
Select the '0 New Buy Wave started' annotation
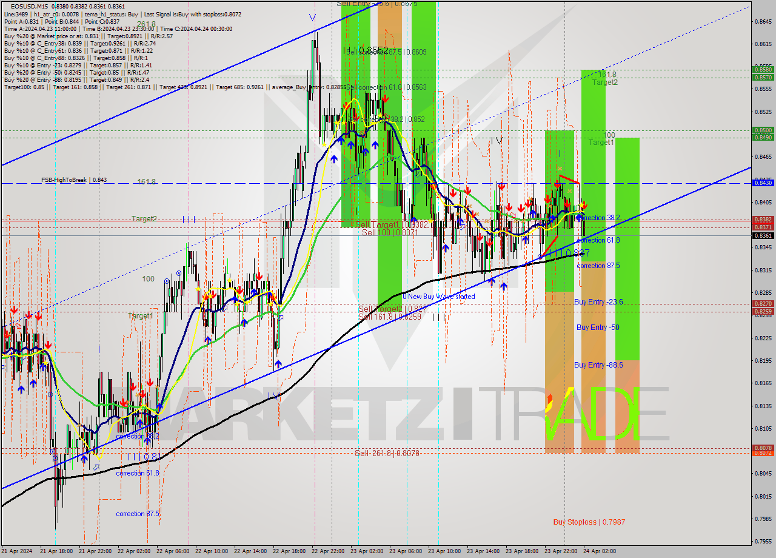click(439, 297)
